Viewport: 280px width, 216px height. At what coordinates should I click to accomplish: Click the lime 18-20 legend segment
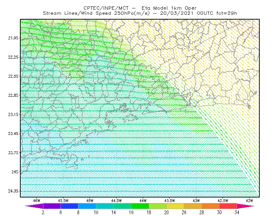(x=158, y=206)
